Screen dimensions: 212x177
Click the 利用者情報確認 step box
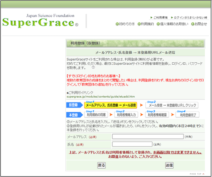pyautogui.click(x=157, y=115)
